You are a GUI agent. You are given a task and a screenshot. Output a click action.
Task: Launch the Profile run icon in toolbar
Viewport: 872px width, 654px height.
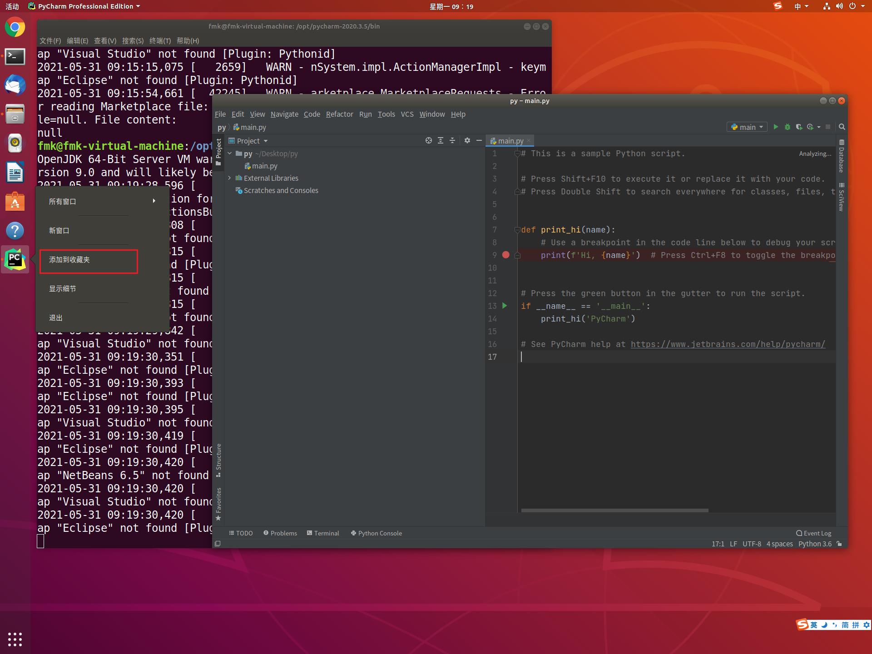[810, 127]
